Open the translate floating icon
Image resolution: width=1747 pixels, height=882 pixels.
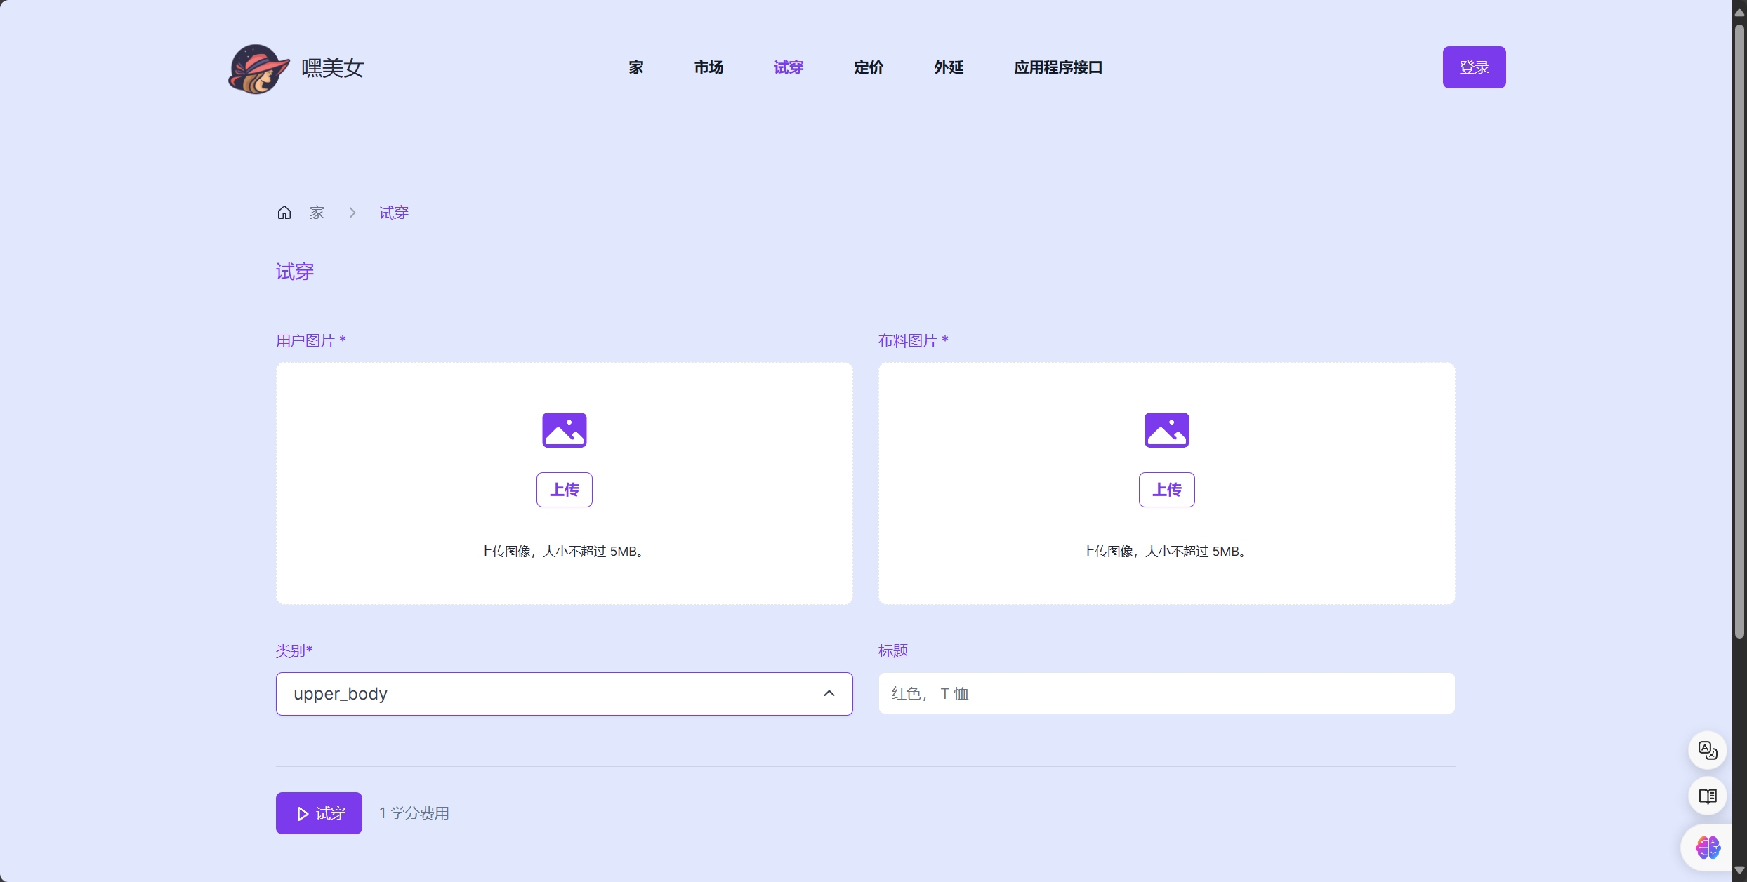1707,750
